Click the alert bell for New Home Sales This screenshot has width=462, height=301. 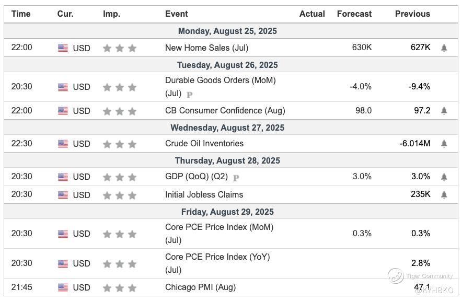(x=444, y=48)
